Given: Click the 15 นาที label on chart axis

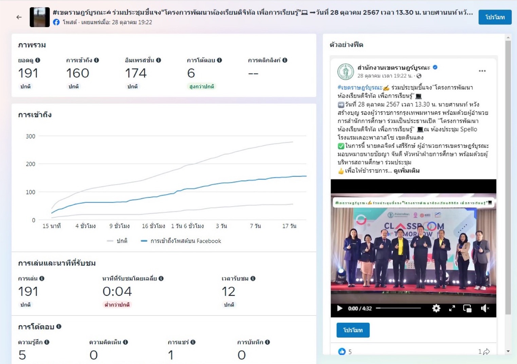Looking at the screenshot, I should 52,226.
